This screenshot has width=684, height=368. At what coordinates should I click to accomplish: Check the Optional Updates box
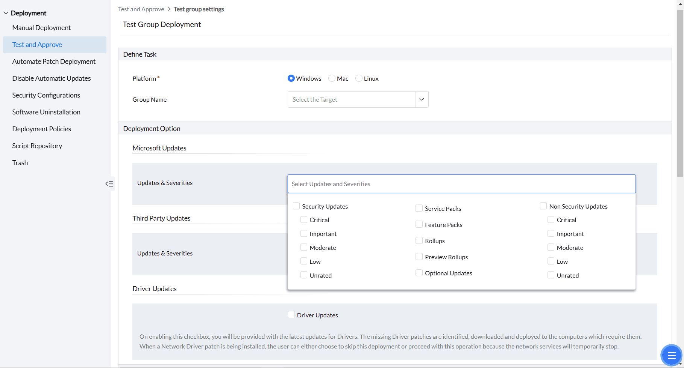[x=419, y=273]
